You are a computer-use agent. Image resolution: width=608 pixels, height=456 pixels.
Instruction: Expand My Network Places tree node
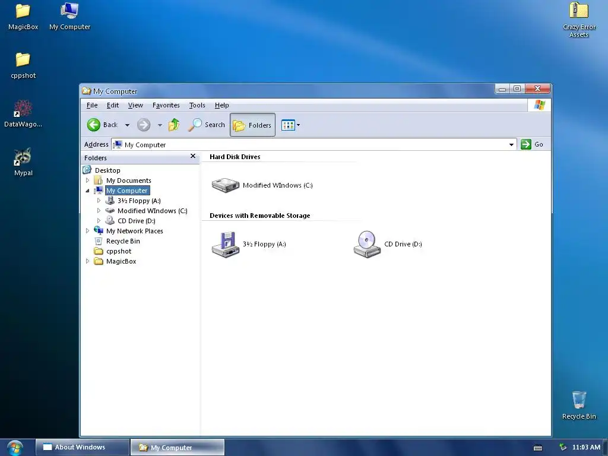(x=88, y=231)
